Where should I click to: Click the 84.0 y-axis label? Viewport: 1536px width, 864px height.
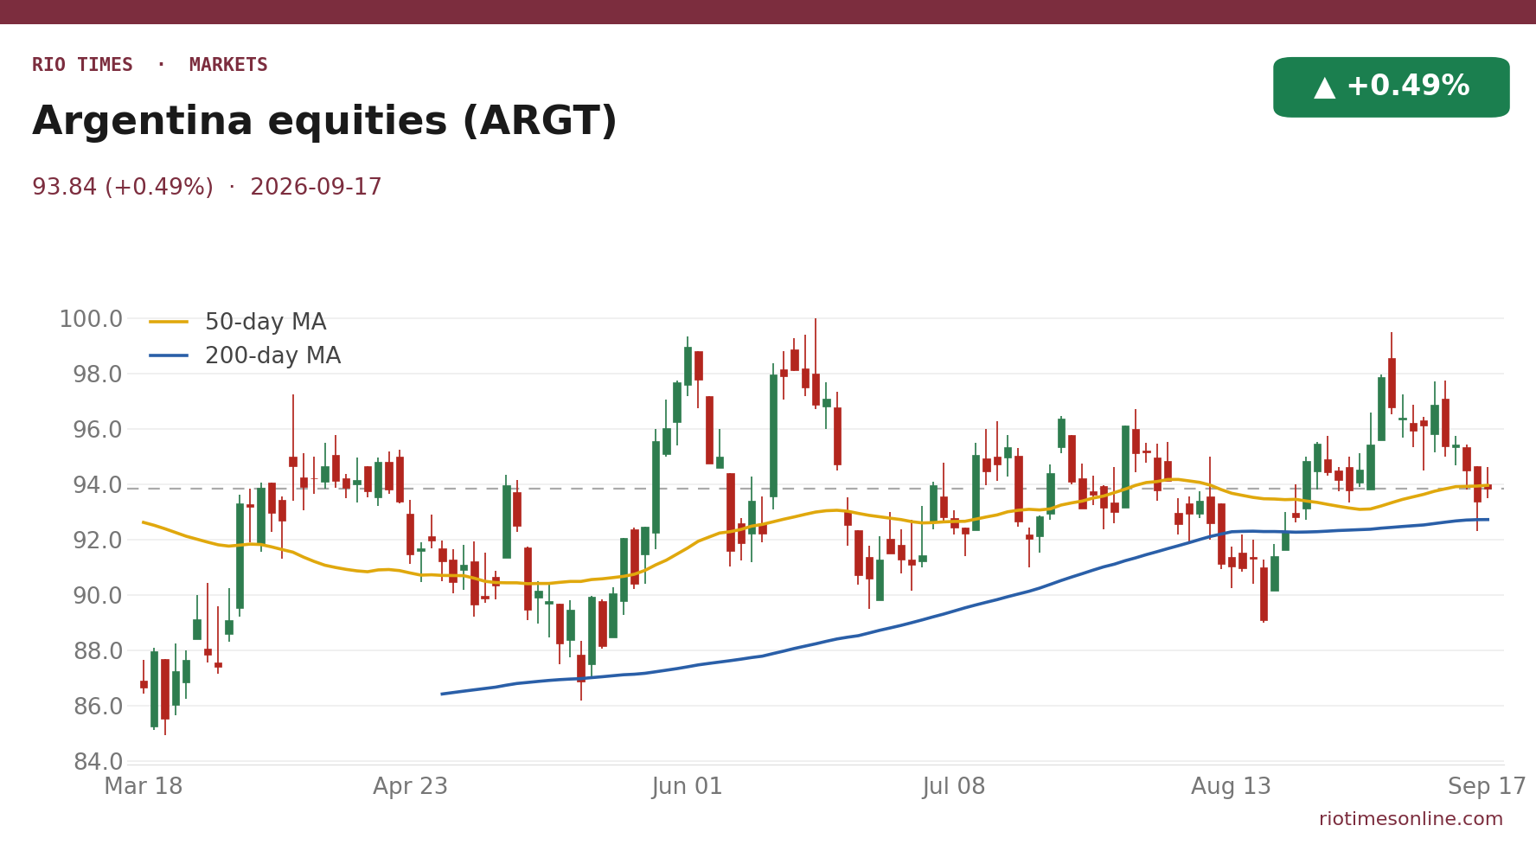98,763
